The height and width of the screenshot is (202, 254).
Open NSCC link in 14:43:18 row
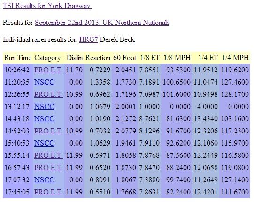click(x=44, y=119)
